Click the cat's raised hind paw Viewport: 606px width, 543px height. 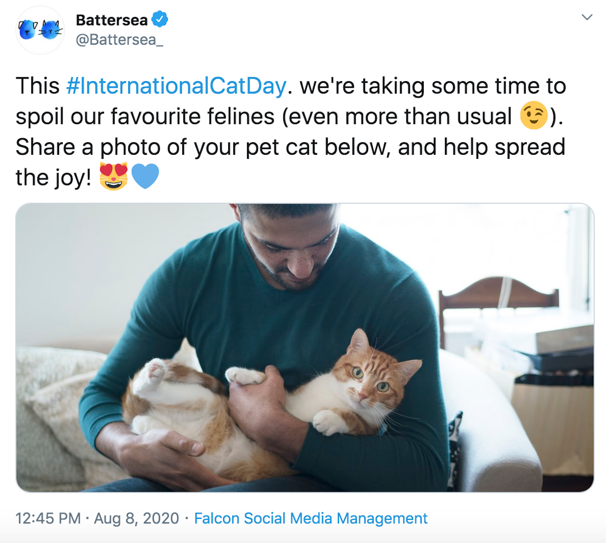point(156,371)
